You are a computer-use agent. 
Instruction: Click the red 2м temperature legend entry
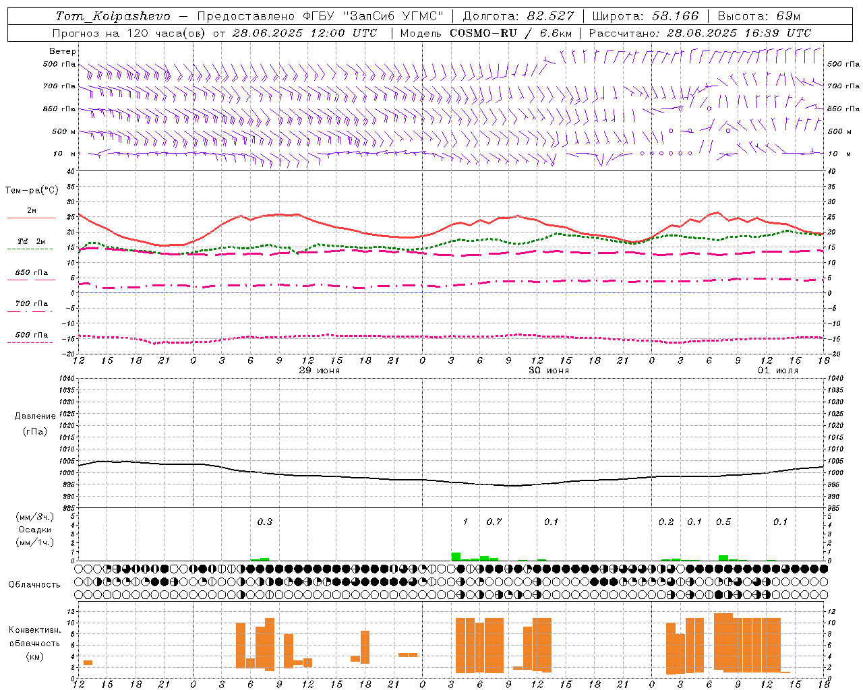pos(31,214)
